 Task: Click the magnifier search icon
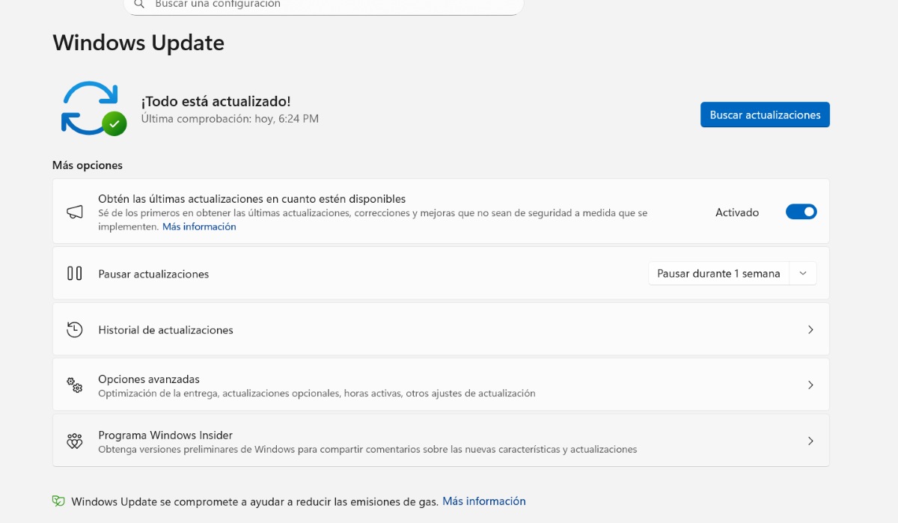[x=139, y=4]
